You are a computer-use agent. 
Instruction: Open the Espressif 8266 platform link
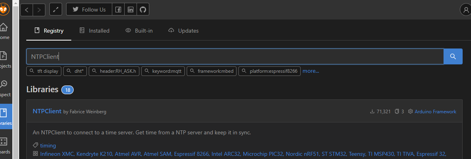(x=192, y=154)
